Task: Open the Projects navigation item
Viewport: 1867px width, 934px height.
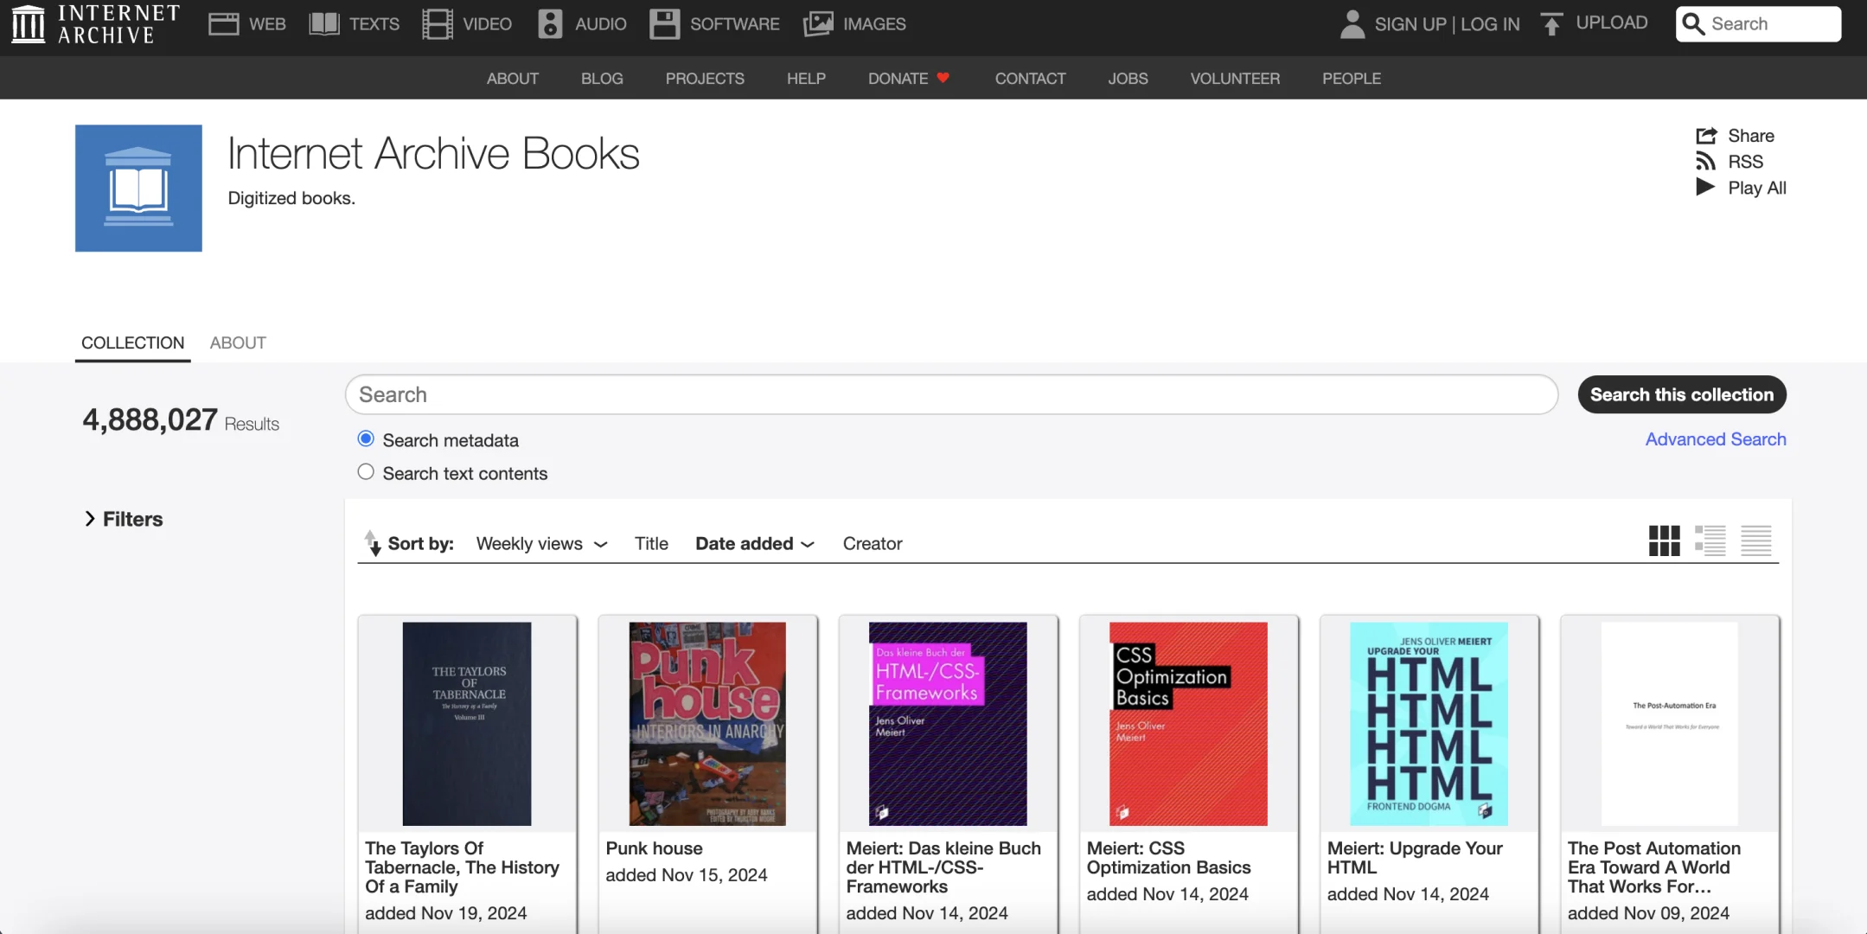Action: coord(705,78)
